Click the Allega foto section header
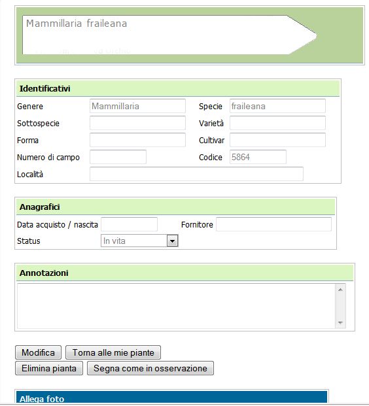This screenshot has width=369, height=406. click(x=171, y=398)
